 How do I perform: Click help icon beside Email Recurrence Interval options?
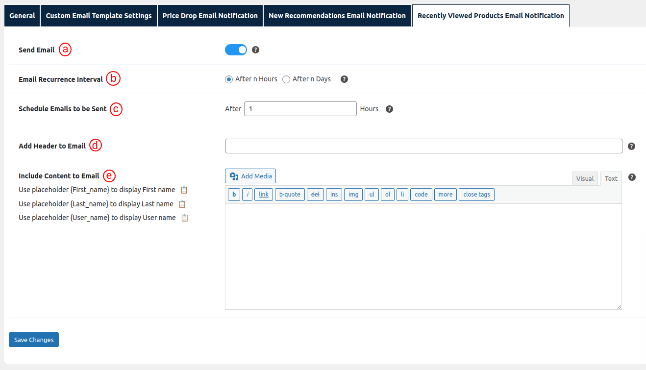[x=344, y=79]
